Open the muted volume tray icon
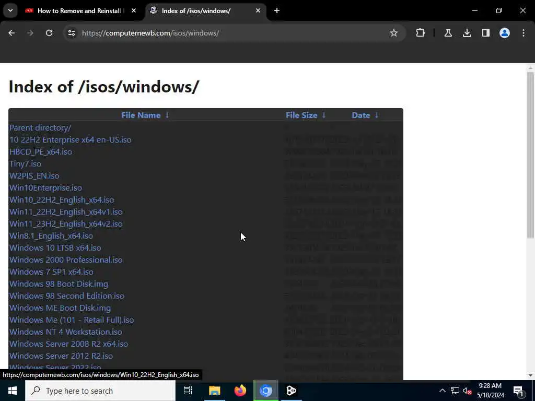This screenshot has height=401, width=535. tap(467, 391)
